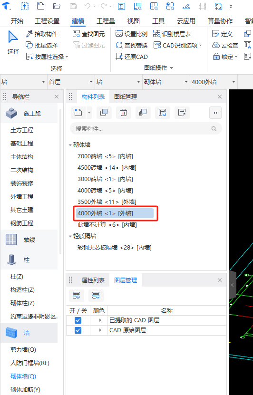Viewport: 253px width, 395px height.
Task: Open the 云应用 ribbon tab
Action: 186,21
